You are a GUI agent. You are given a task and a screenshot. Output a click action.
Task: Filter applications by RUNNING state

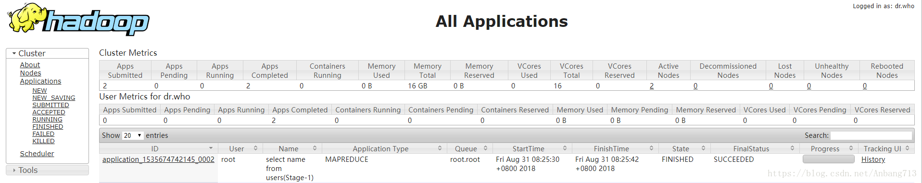[x=47, y=119]
